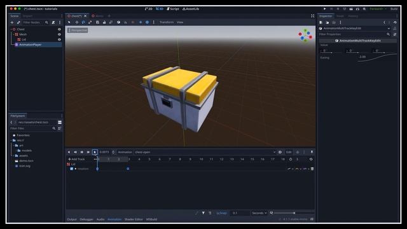Collapse the Chest node tree
This screenshot has height=229, width=407.
tap(11, 29)
